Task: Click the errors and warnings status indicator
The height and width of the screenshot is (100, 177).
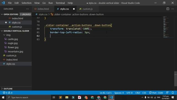Action: click(x=8, y=93)
